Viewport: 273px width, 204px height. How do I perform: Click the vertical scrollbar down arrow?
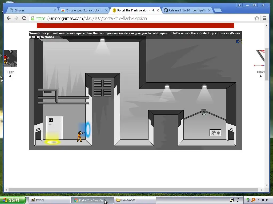tap(267, 185)
